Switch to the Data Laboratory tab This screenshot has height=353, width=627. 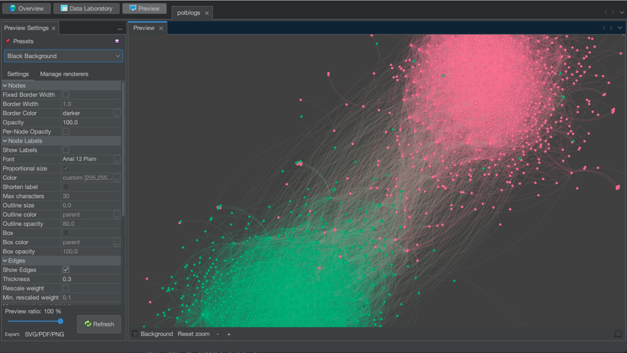86,9
